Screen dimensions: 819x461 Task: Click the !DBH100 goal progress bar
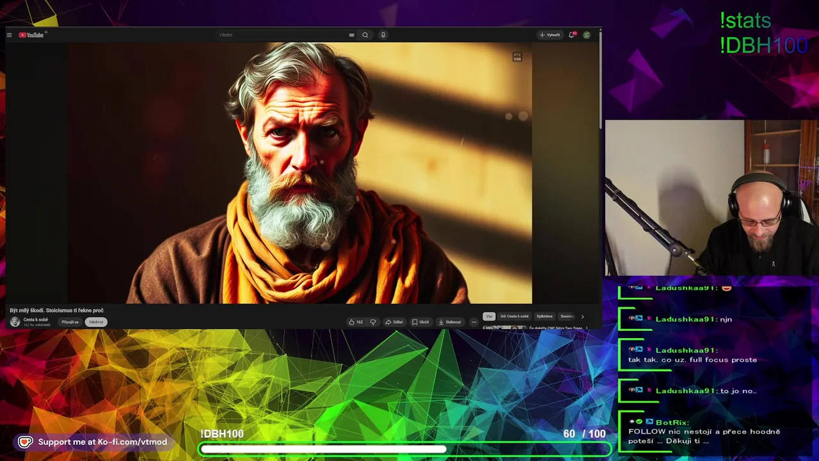pos(405,449)
